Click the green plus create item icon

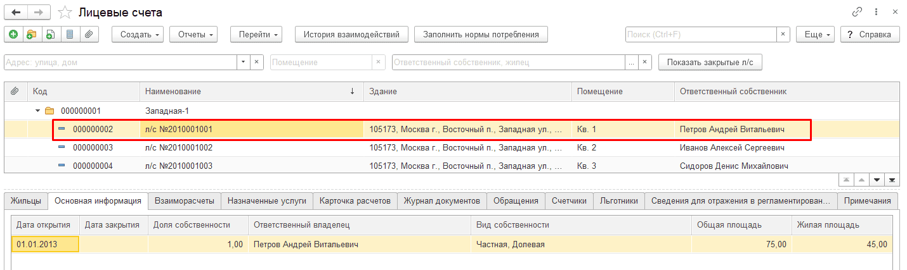point(13,35)
